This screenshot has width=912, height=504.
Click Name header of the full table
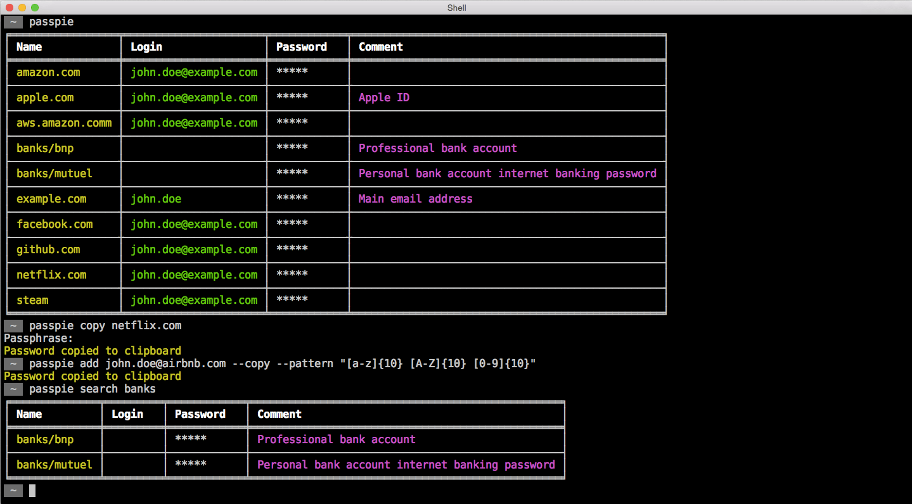(29, 47)
